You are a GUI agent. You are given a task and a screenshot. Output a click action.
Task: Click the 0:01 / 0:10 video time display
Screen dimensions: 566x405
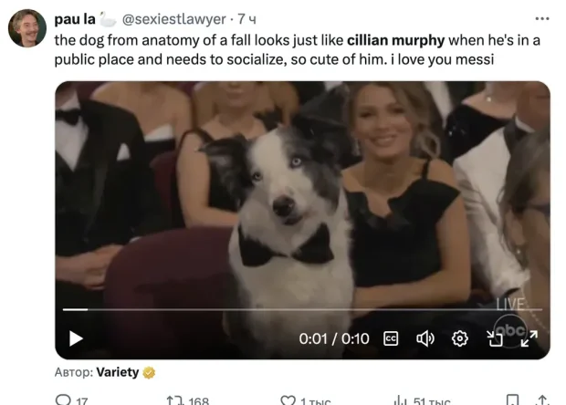click(x=334, y=338)
